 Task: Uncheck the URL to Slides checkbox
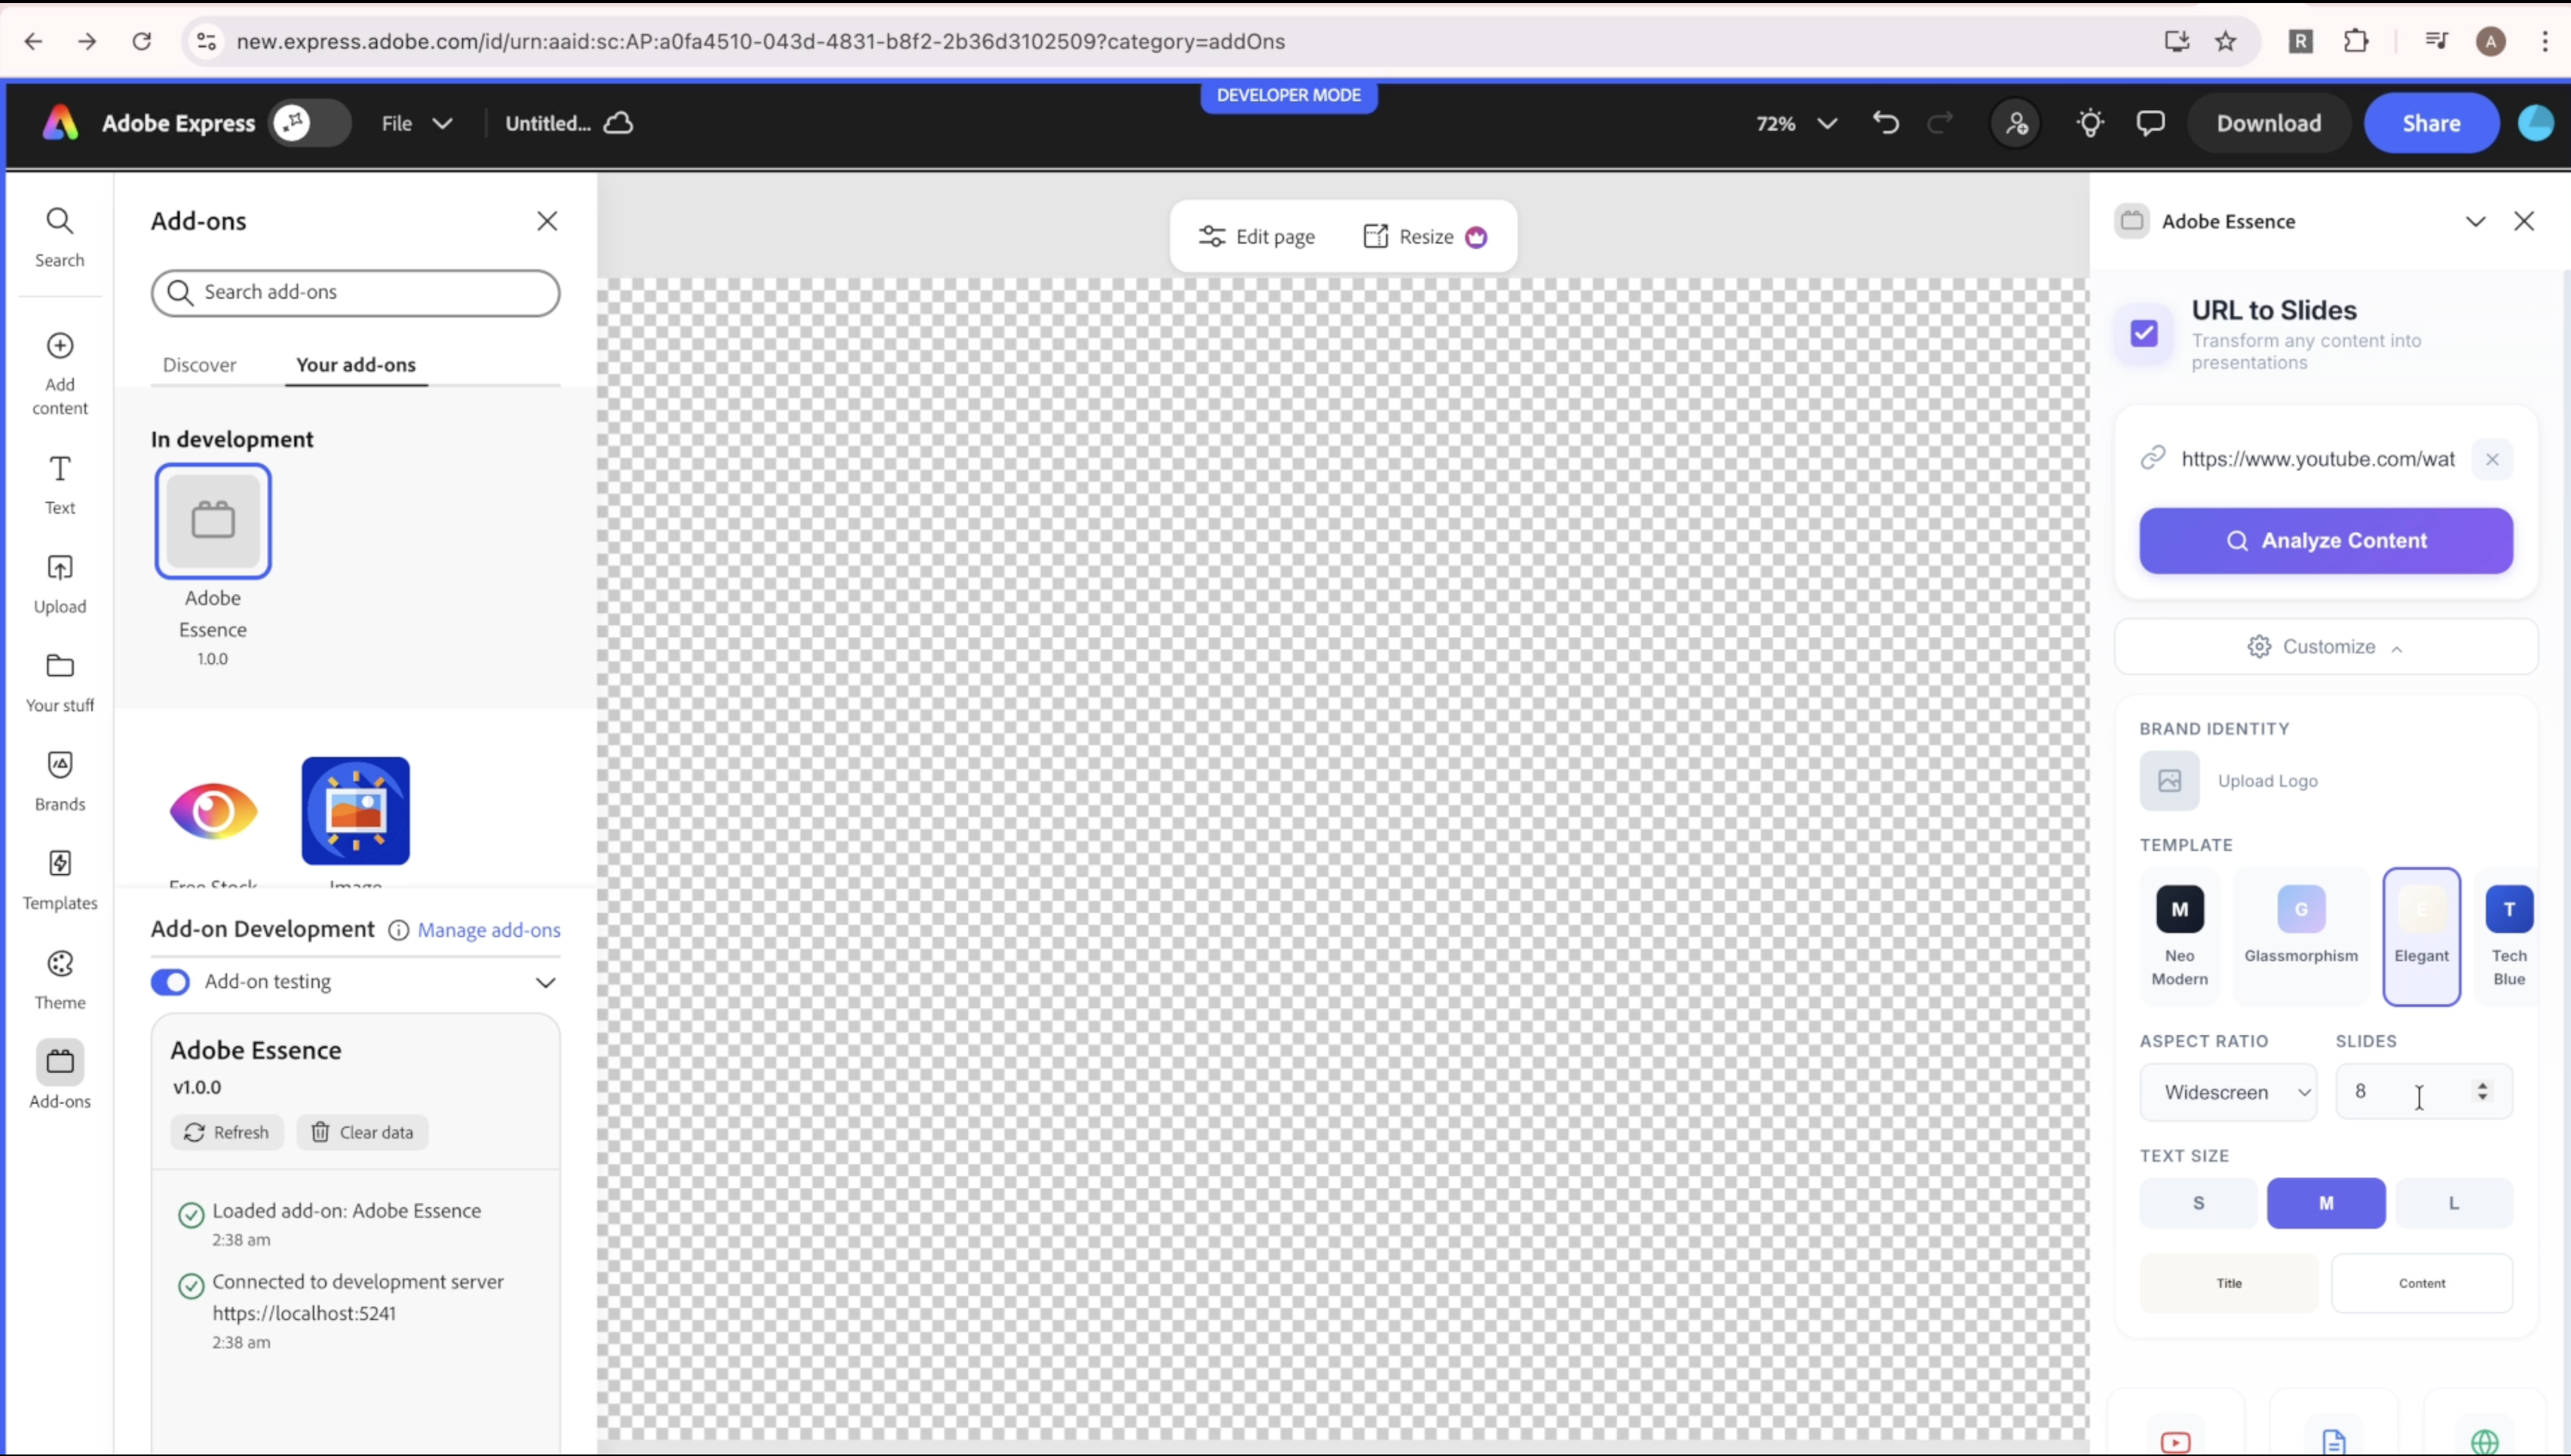tap(2144, 333)
